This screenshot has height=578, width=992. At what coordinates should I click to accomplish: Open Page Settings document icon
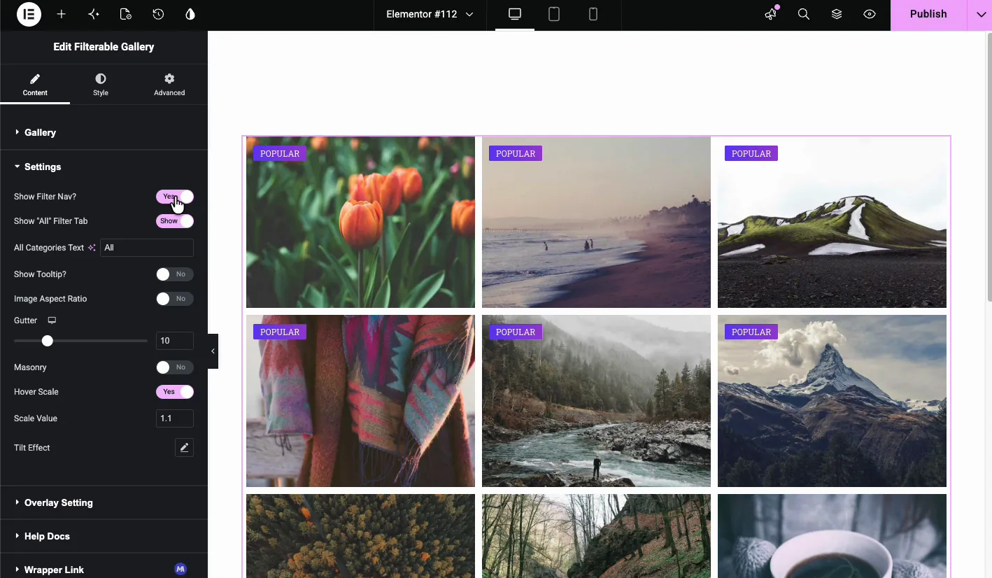click(x=126, y=14)
